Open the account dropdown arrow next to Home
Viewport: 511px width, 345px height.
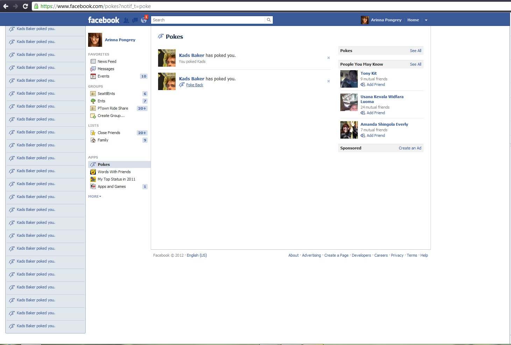coord(426,20)
